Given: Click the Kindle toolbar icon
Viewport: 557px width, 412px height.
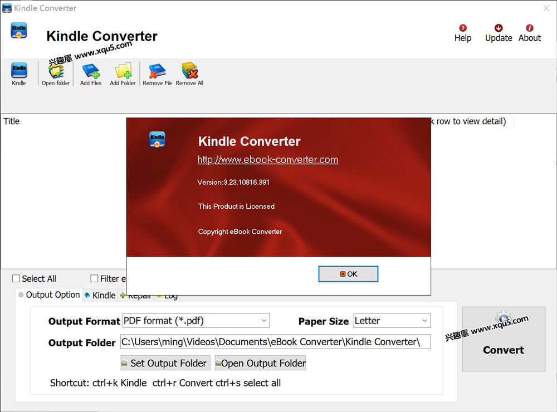Looking at the screenshot, I should pos(19,73).
